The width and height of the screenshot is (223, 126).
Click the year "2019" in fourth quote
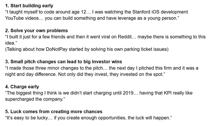[x=128, y=93]
